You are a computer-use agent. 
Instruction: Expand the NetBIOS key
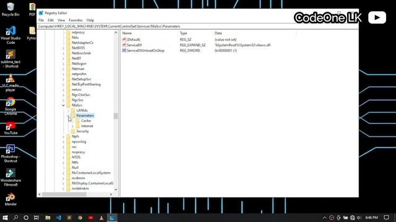(x=63, y=48)
